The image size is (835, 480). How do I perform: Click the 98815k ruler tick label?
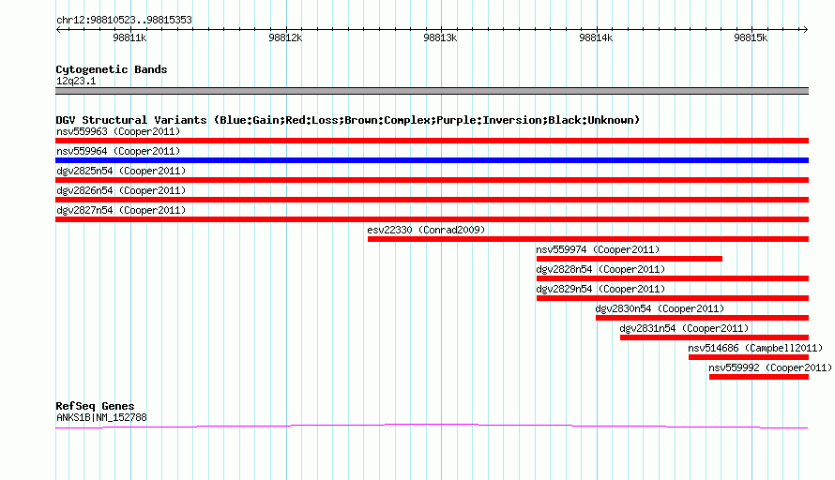coord(751,37)
